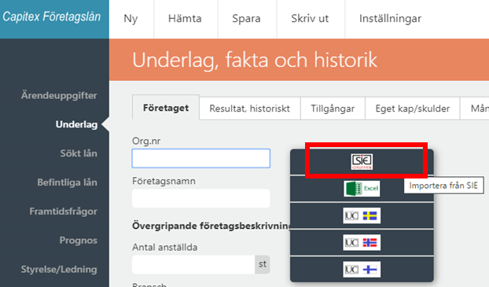Open the Hämta menu item
The image size is (489, 287).
tap(185, 19)
